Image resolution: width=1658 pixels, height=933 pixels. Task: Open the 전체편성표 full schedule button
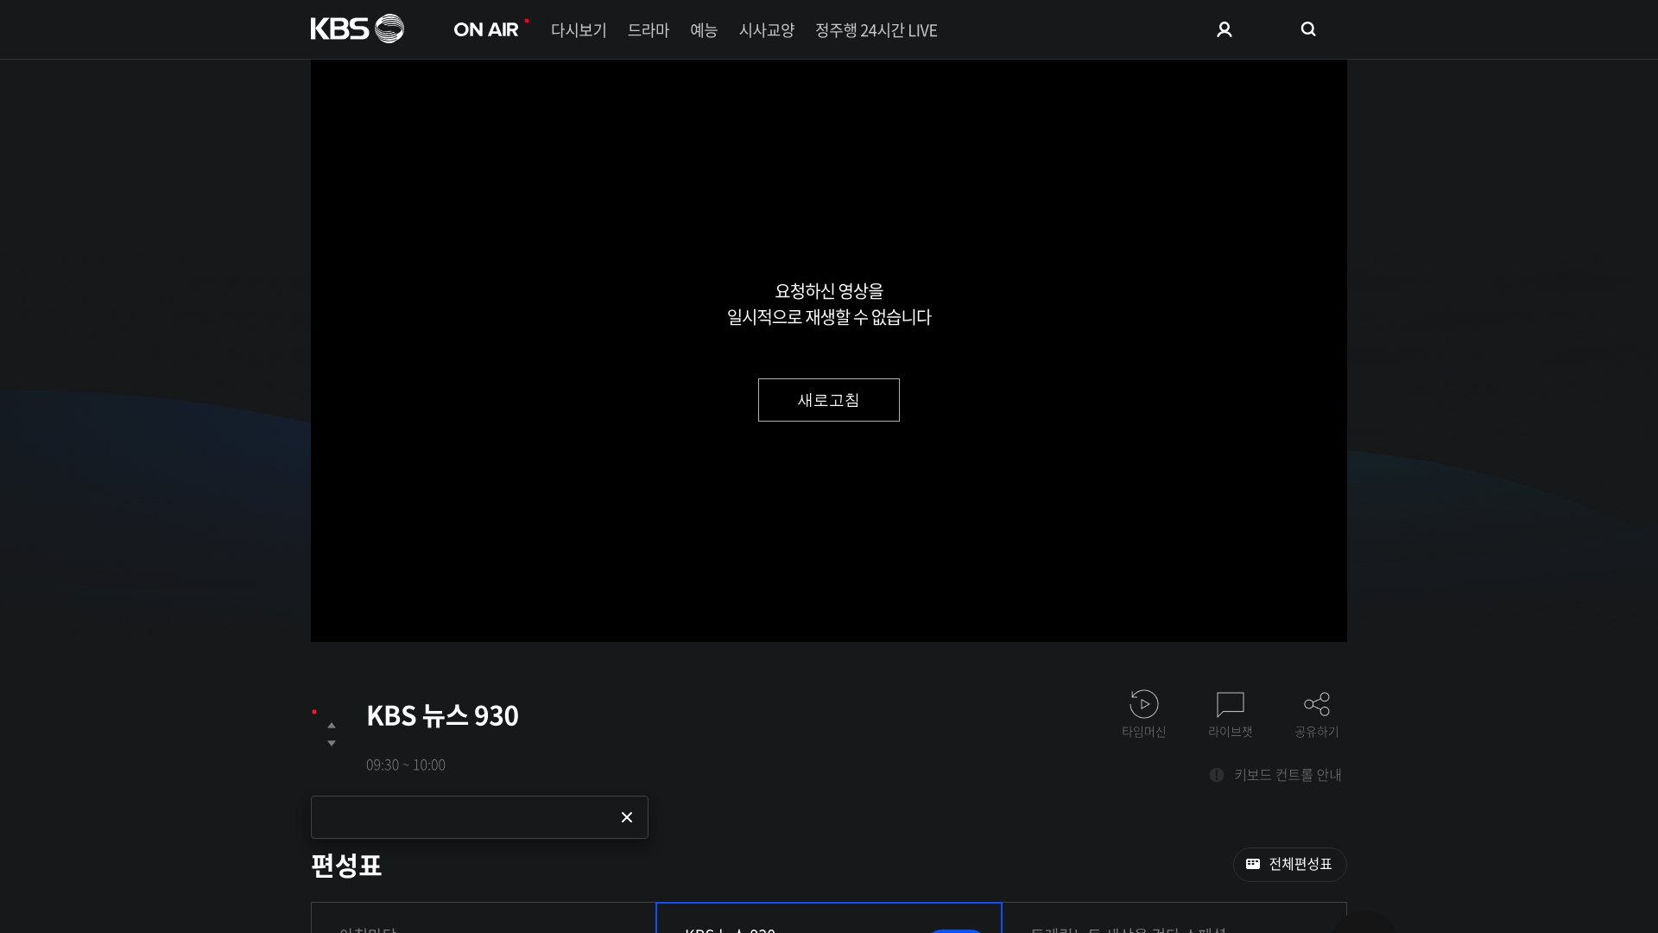tap(1290, 865)
